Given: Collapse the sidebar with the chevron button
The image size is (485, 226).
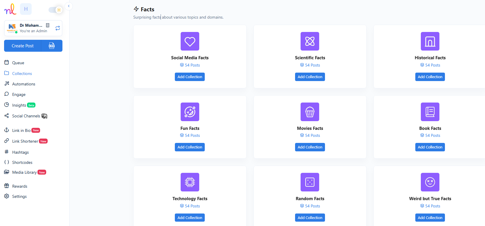Looking at the screenshot, I should click(69, 6).
